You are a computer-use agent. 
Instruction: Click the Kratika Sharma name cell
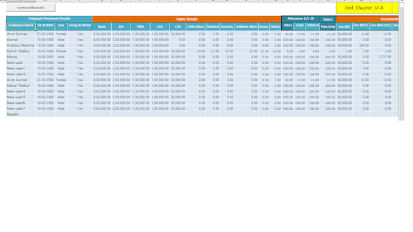click(x=21, y=46)
